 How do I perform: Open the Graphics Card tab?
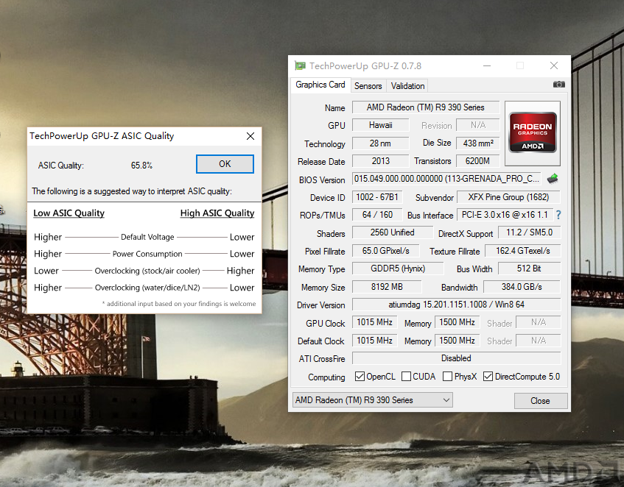[320, 85]
